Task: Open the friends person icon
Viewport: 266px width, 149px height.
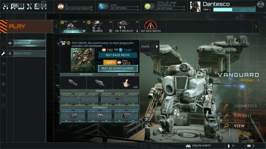Action: [229, 146]
